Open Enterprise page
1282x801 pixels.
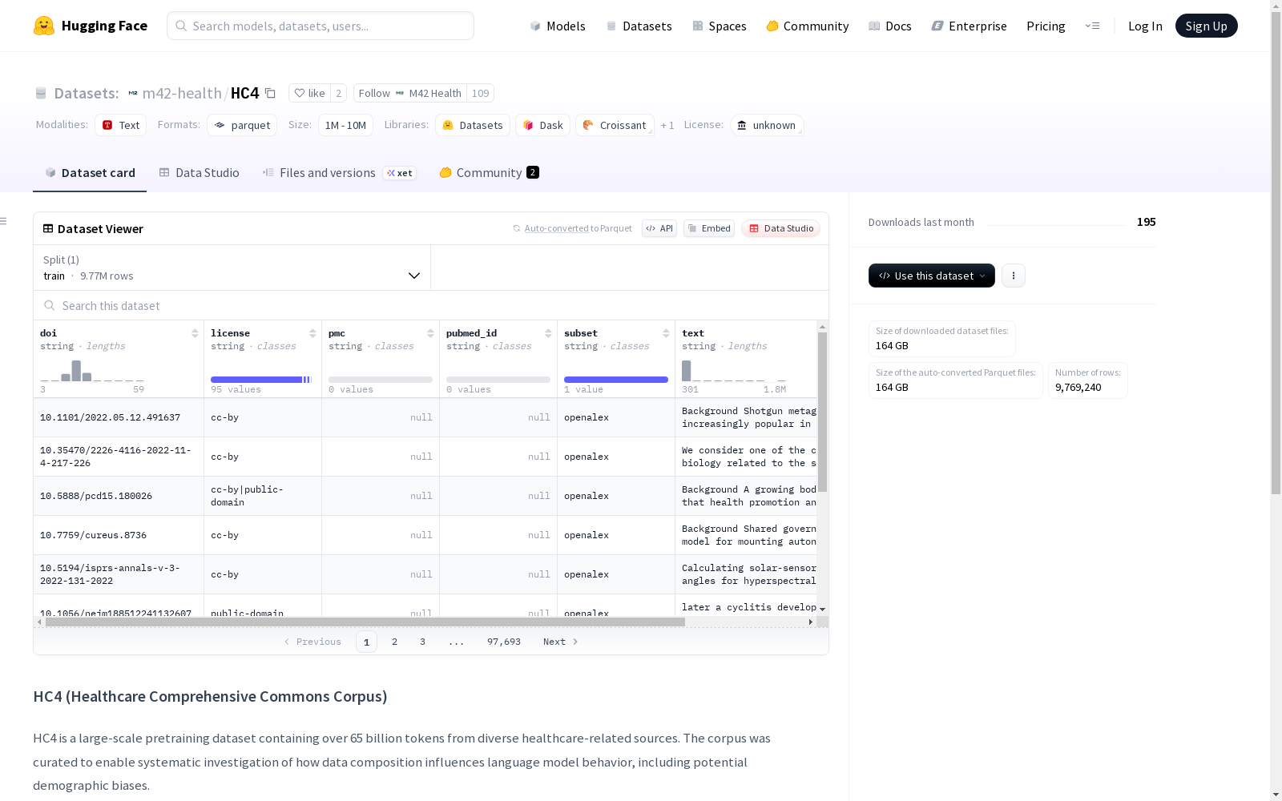(969, 26)
